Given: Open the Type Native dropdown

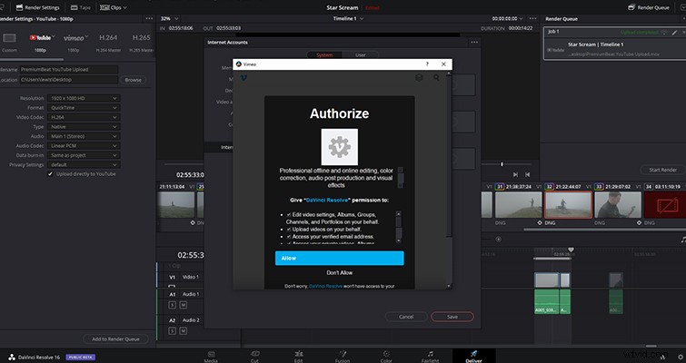Looking at the screenshot, I should 84,127.
